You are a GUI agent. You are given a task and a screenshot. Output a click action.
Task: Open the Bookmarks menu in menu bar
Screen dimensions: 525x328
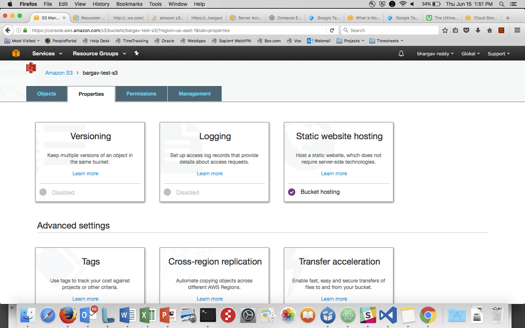129,4
